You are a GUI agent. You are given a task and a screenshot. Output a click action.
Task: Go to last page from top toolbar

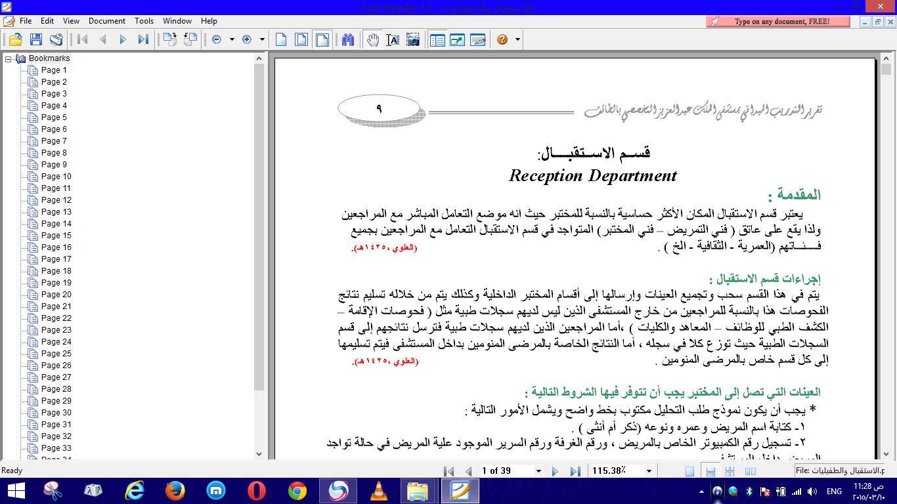pyautogui.click(x=142, y=40)
